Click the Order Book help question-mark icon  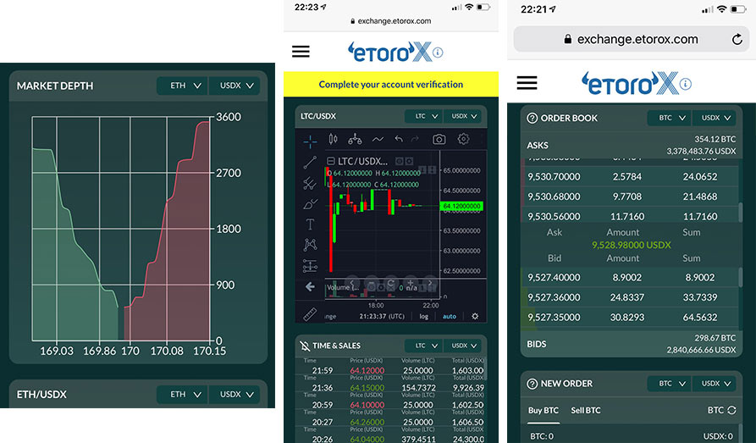click(x=532, y=118)
